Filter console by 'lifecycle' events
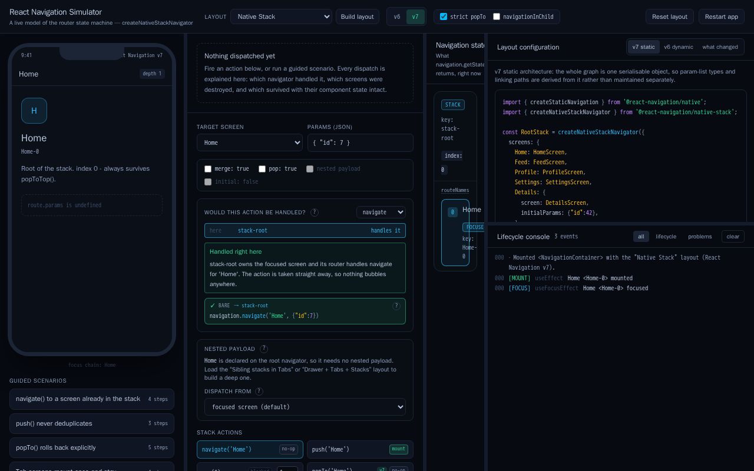 click(666, 237)
